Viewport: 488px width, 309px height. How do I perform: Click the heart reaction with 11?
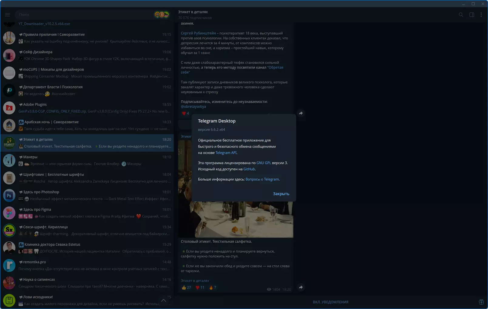click(x=200, y=287)
